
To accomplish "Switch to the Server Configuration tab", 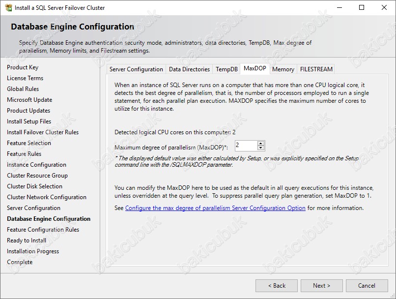I will [x=136, y=69].
